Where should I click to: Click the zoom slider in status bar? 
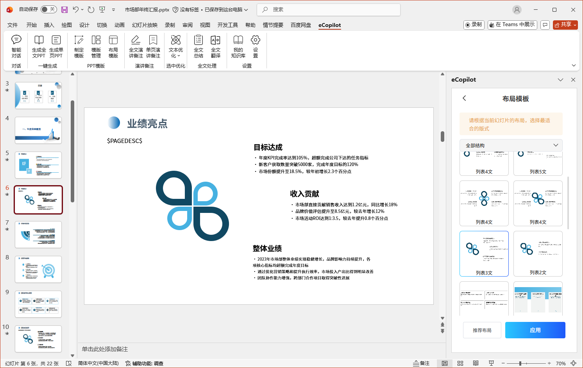520,363
